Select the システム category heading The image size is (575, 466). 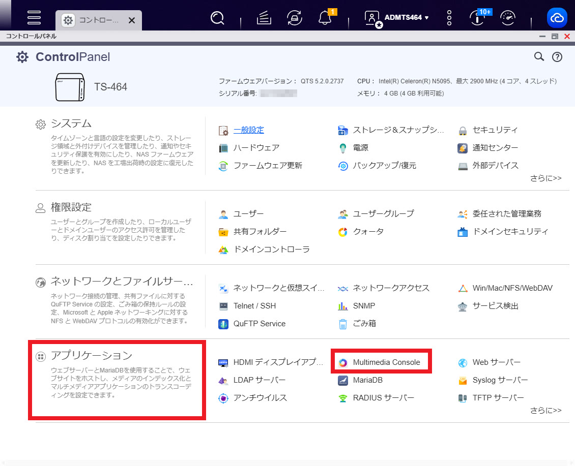(x=71, y=123)
